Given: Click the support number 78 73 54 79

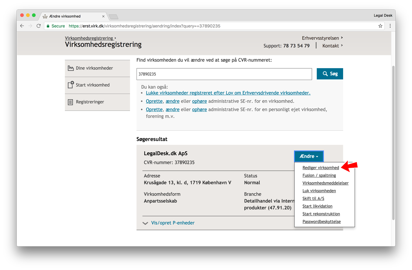Looking at the screenshot, I should pyautogui.click(x=296, y=46).
